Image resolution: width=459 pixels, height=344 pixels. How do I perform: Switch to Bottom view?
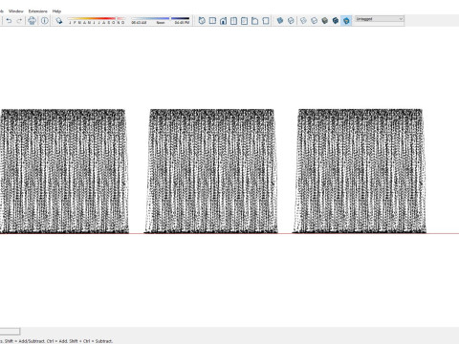[x=265, y=21]
